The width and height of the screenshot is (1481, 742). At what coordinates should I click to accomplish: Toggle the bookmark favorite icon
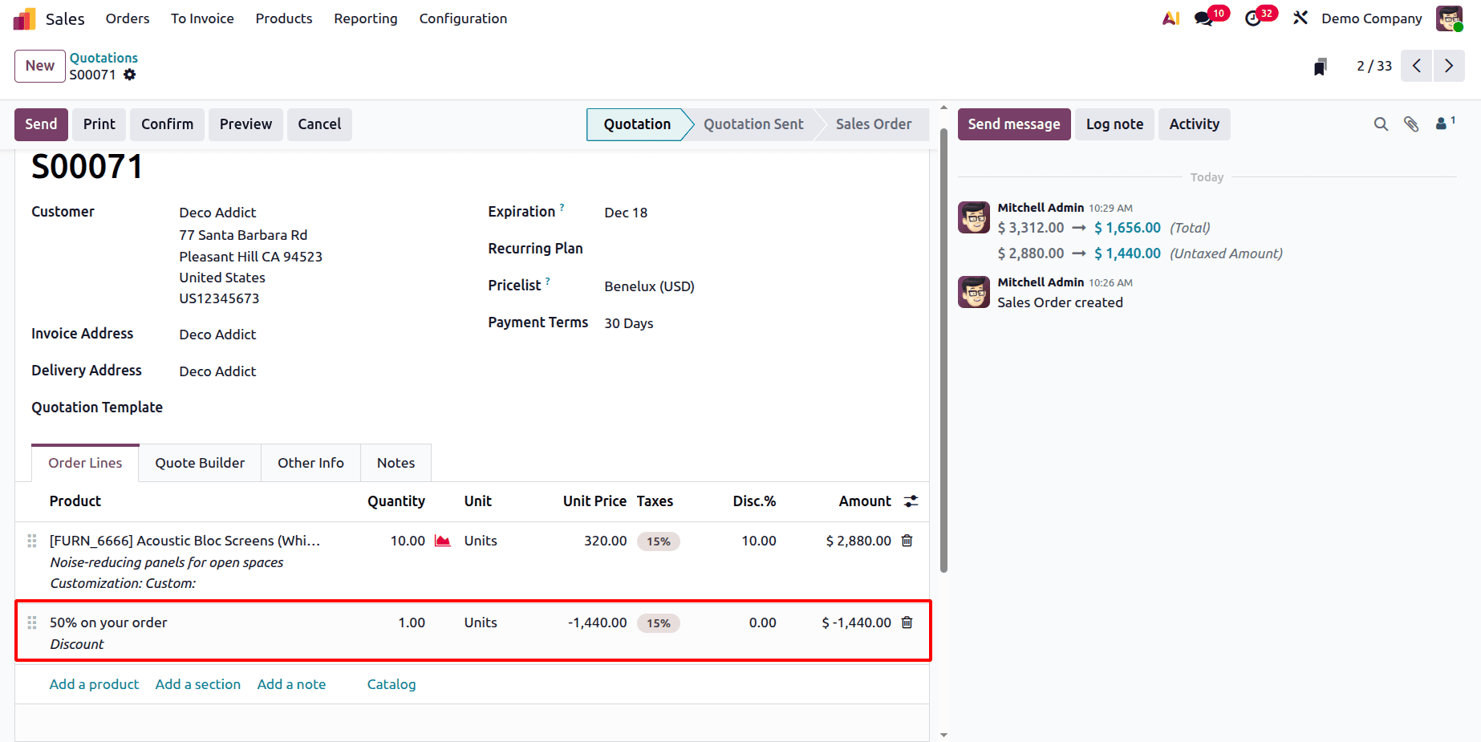pos(1321,67)
